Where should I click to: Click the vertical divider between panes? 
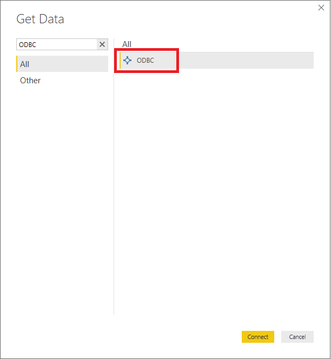[114, 176]
